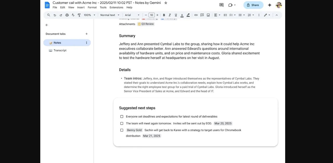Open the File menu
The image size is (333, 163).
coord(55,8)
